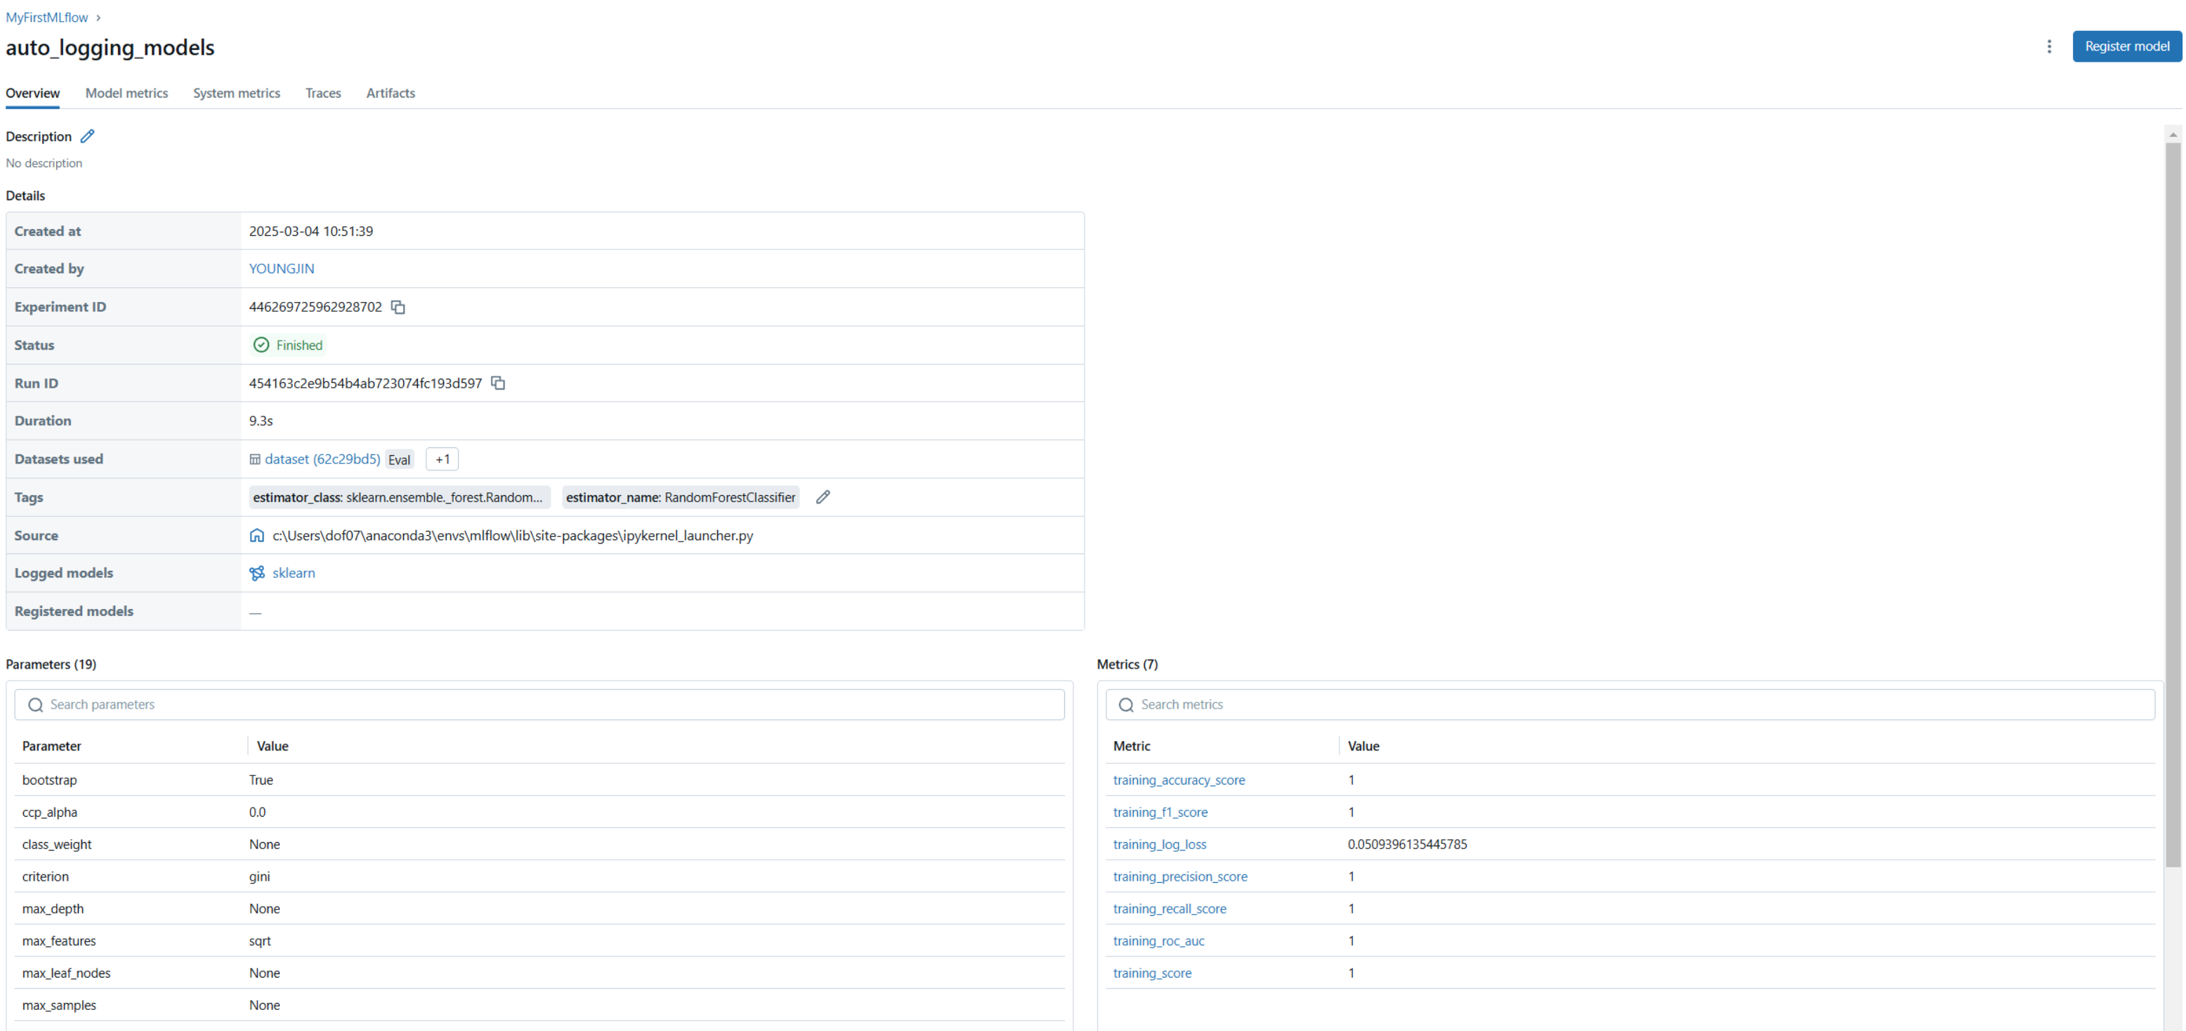Viewport: 2186px width, 1031px height.
Task: Expand the +1 additional datasets button
Action: coord(442,459)
